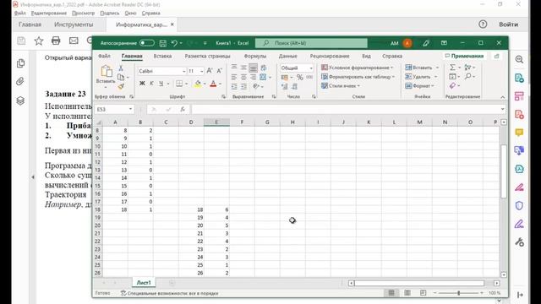Click the Cut scissors icon
Screen dimensions: 541x304
pos(121,68)
